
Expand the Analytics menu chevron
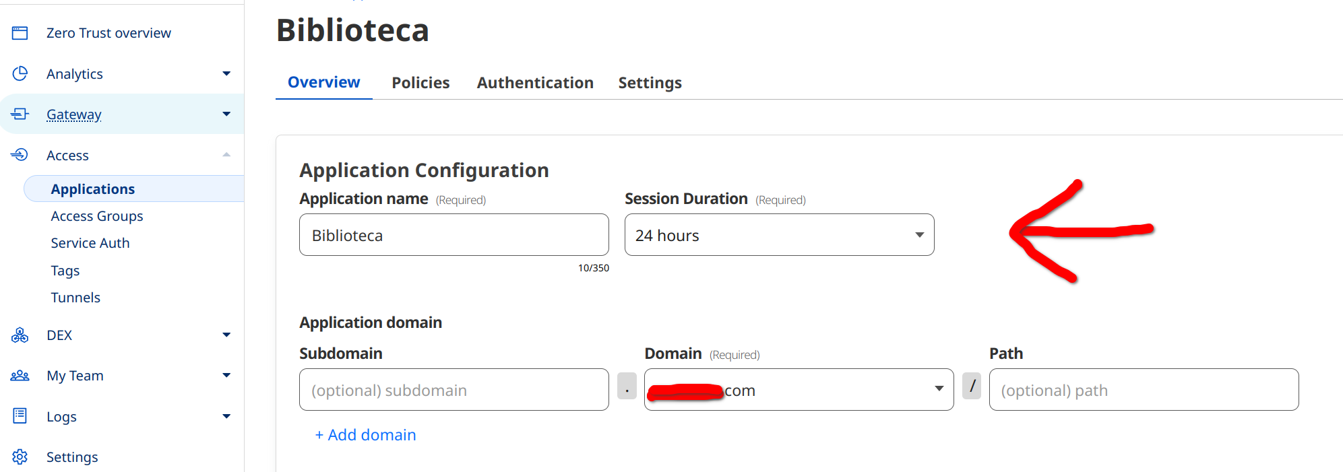point(226,73)
